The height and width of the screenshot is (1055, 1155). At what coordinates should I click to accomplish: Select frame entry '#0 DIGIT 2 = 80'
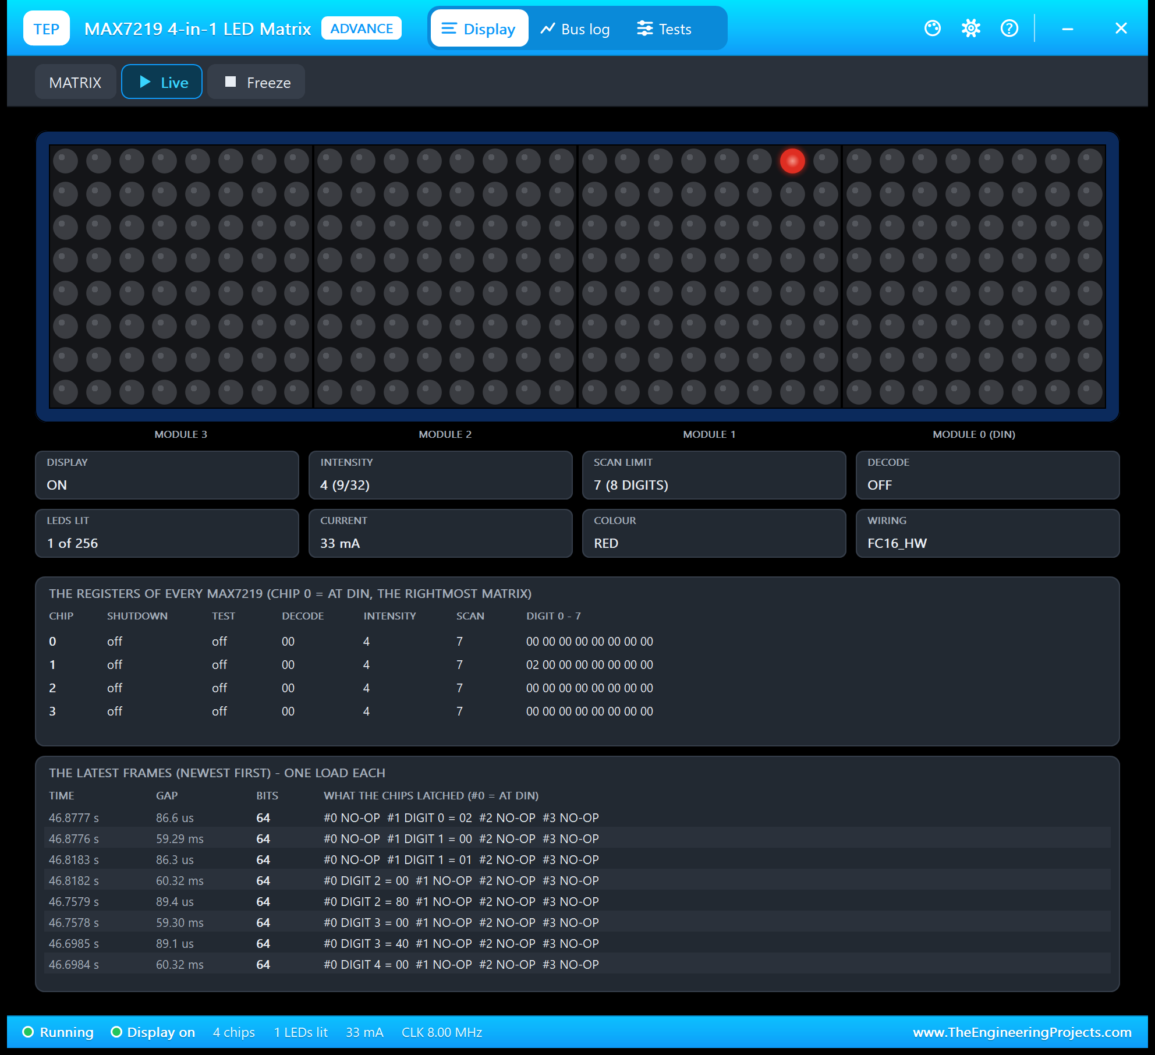pos(366,901)
